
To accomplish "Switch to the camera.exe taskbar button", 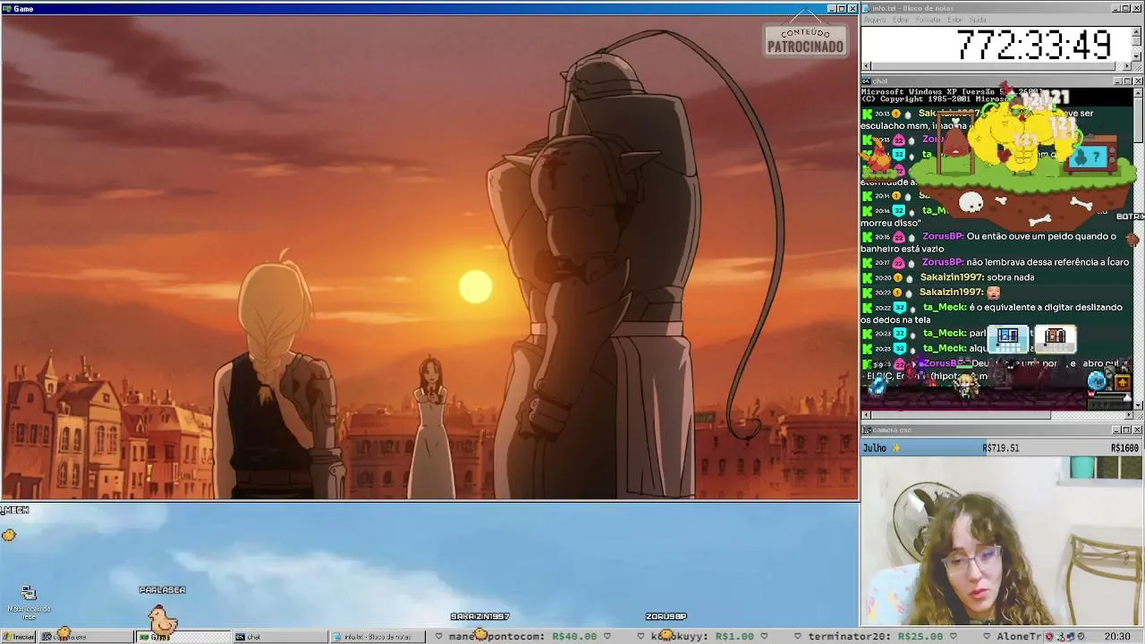I will (85, 637).
